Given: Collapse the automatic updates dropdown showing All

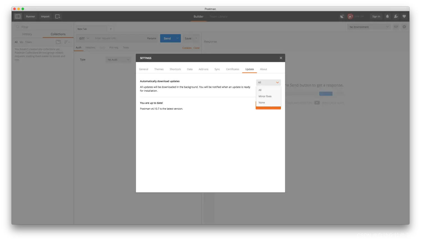Looking at the screenshot, I should click(x=268, y=82).
